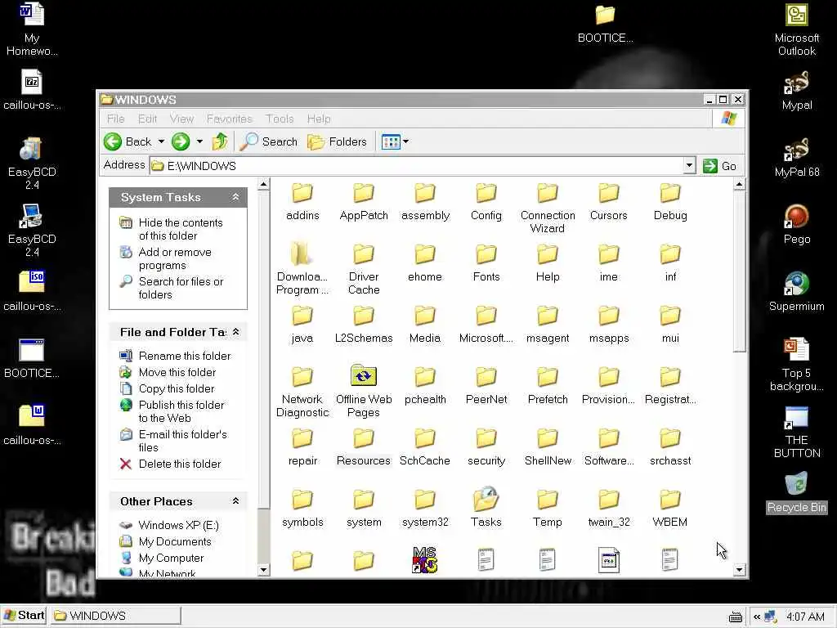Select My Homework document on desktop
Image resolution: width=837 pixels, height=628 pixels.
tap(32, 30)
